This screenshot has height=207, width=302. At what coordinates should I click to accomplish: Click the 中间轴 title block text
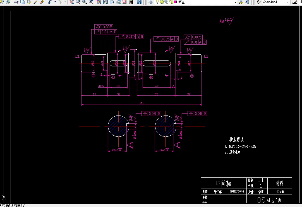tap(224, 183)
